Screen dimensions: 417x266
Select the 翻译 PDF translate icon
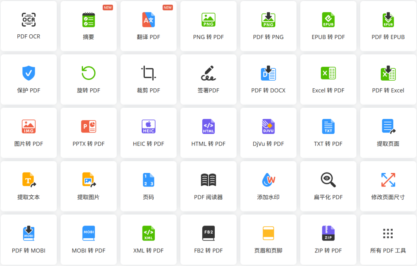(x=148, y=20)
